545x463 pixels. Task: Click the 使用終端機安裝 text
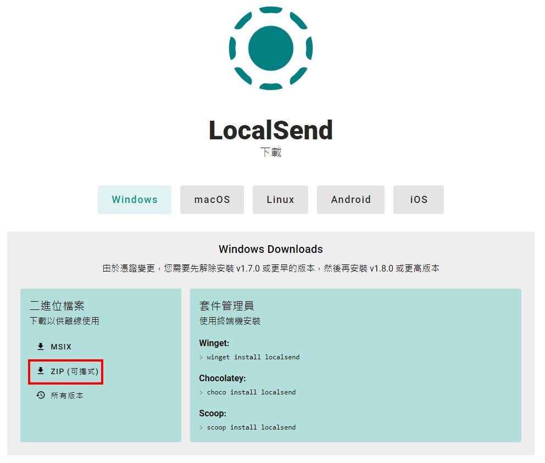point(230,321)
